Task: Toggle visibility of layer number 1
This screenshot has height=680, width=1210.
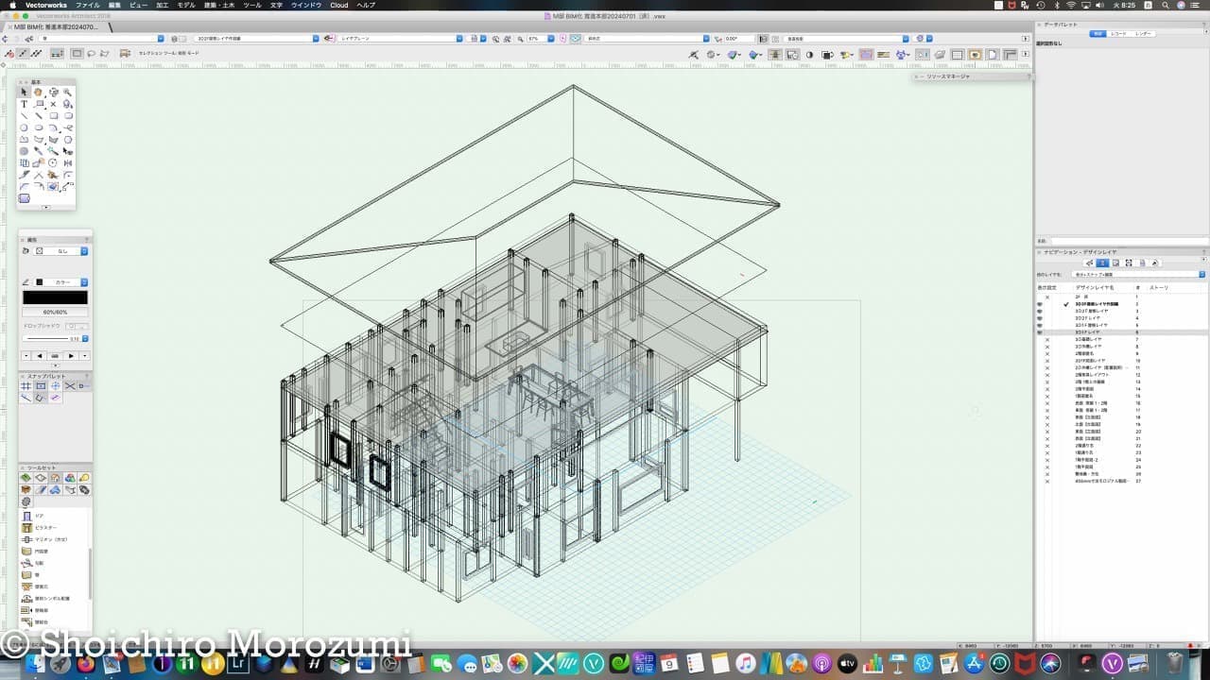Action: [1046, 297]
